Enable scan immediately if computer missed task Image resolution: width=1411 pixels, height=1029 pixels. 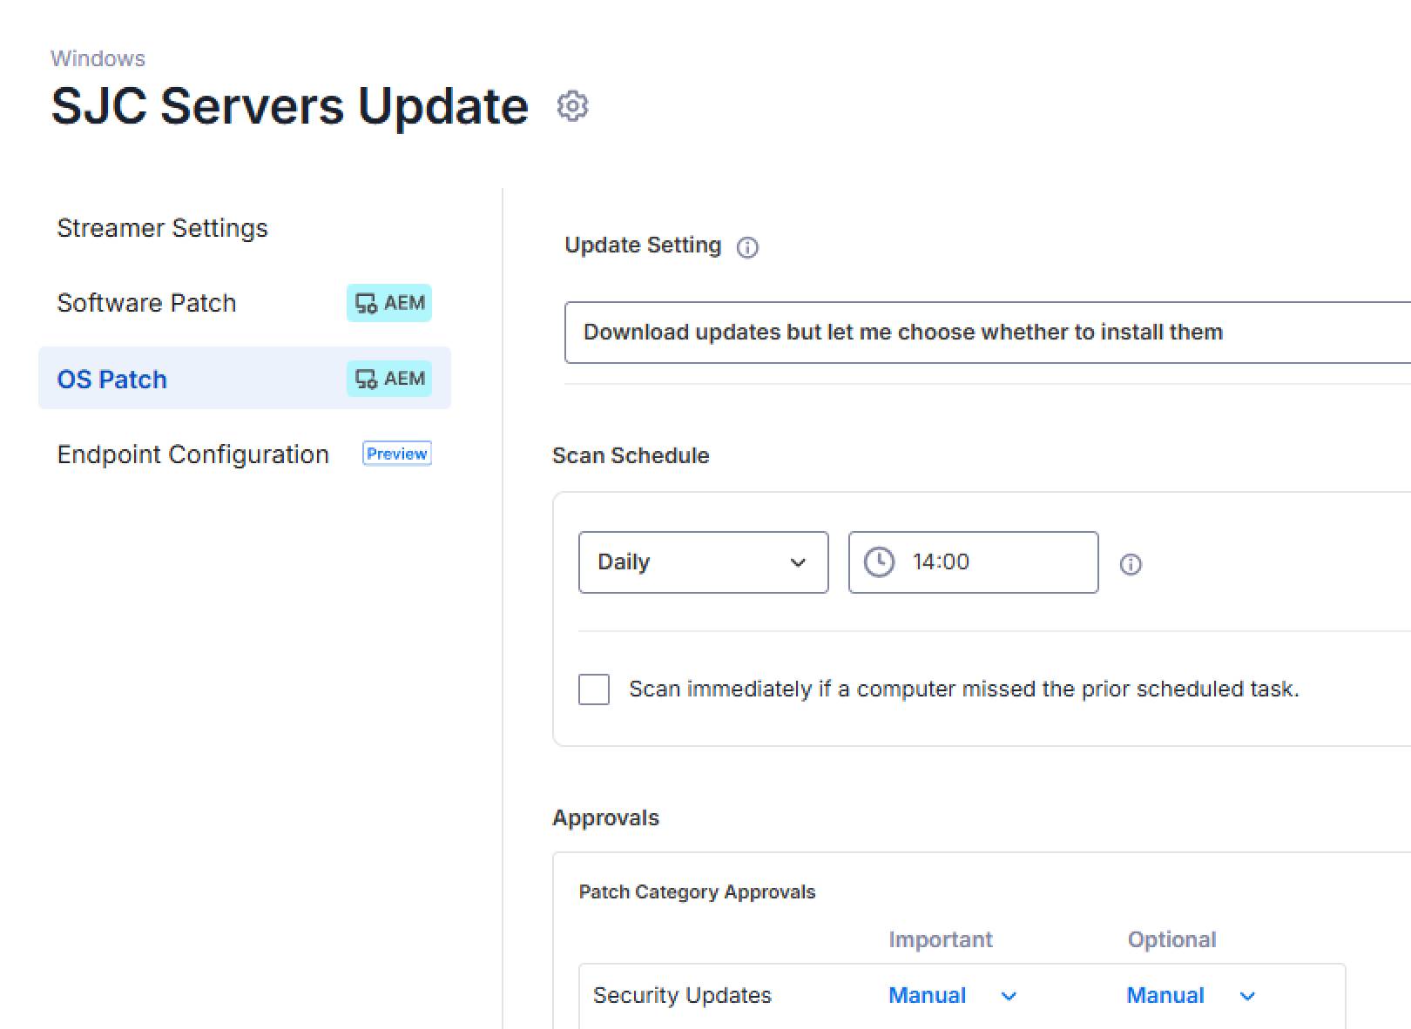point(593,689)
